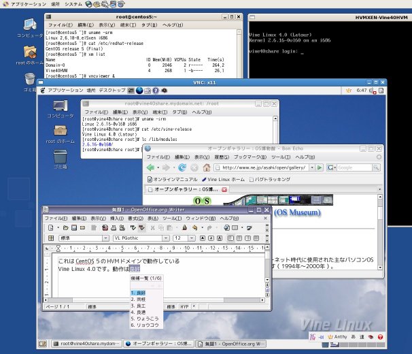Toggle Bold formatting in Writer
The image size is (412, 354).
(x=203, y=238)
